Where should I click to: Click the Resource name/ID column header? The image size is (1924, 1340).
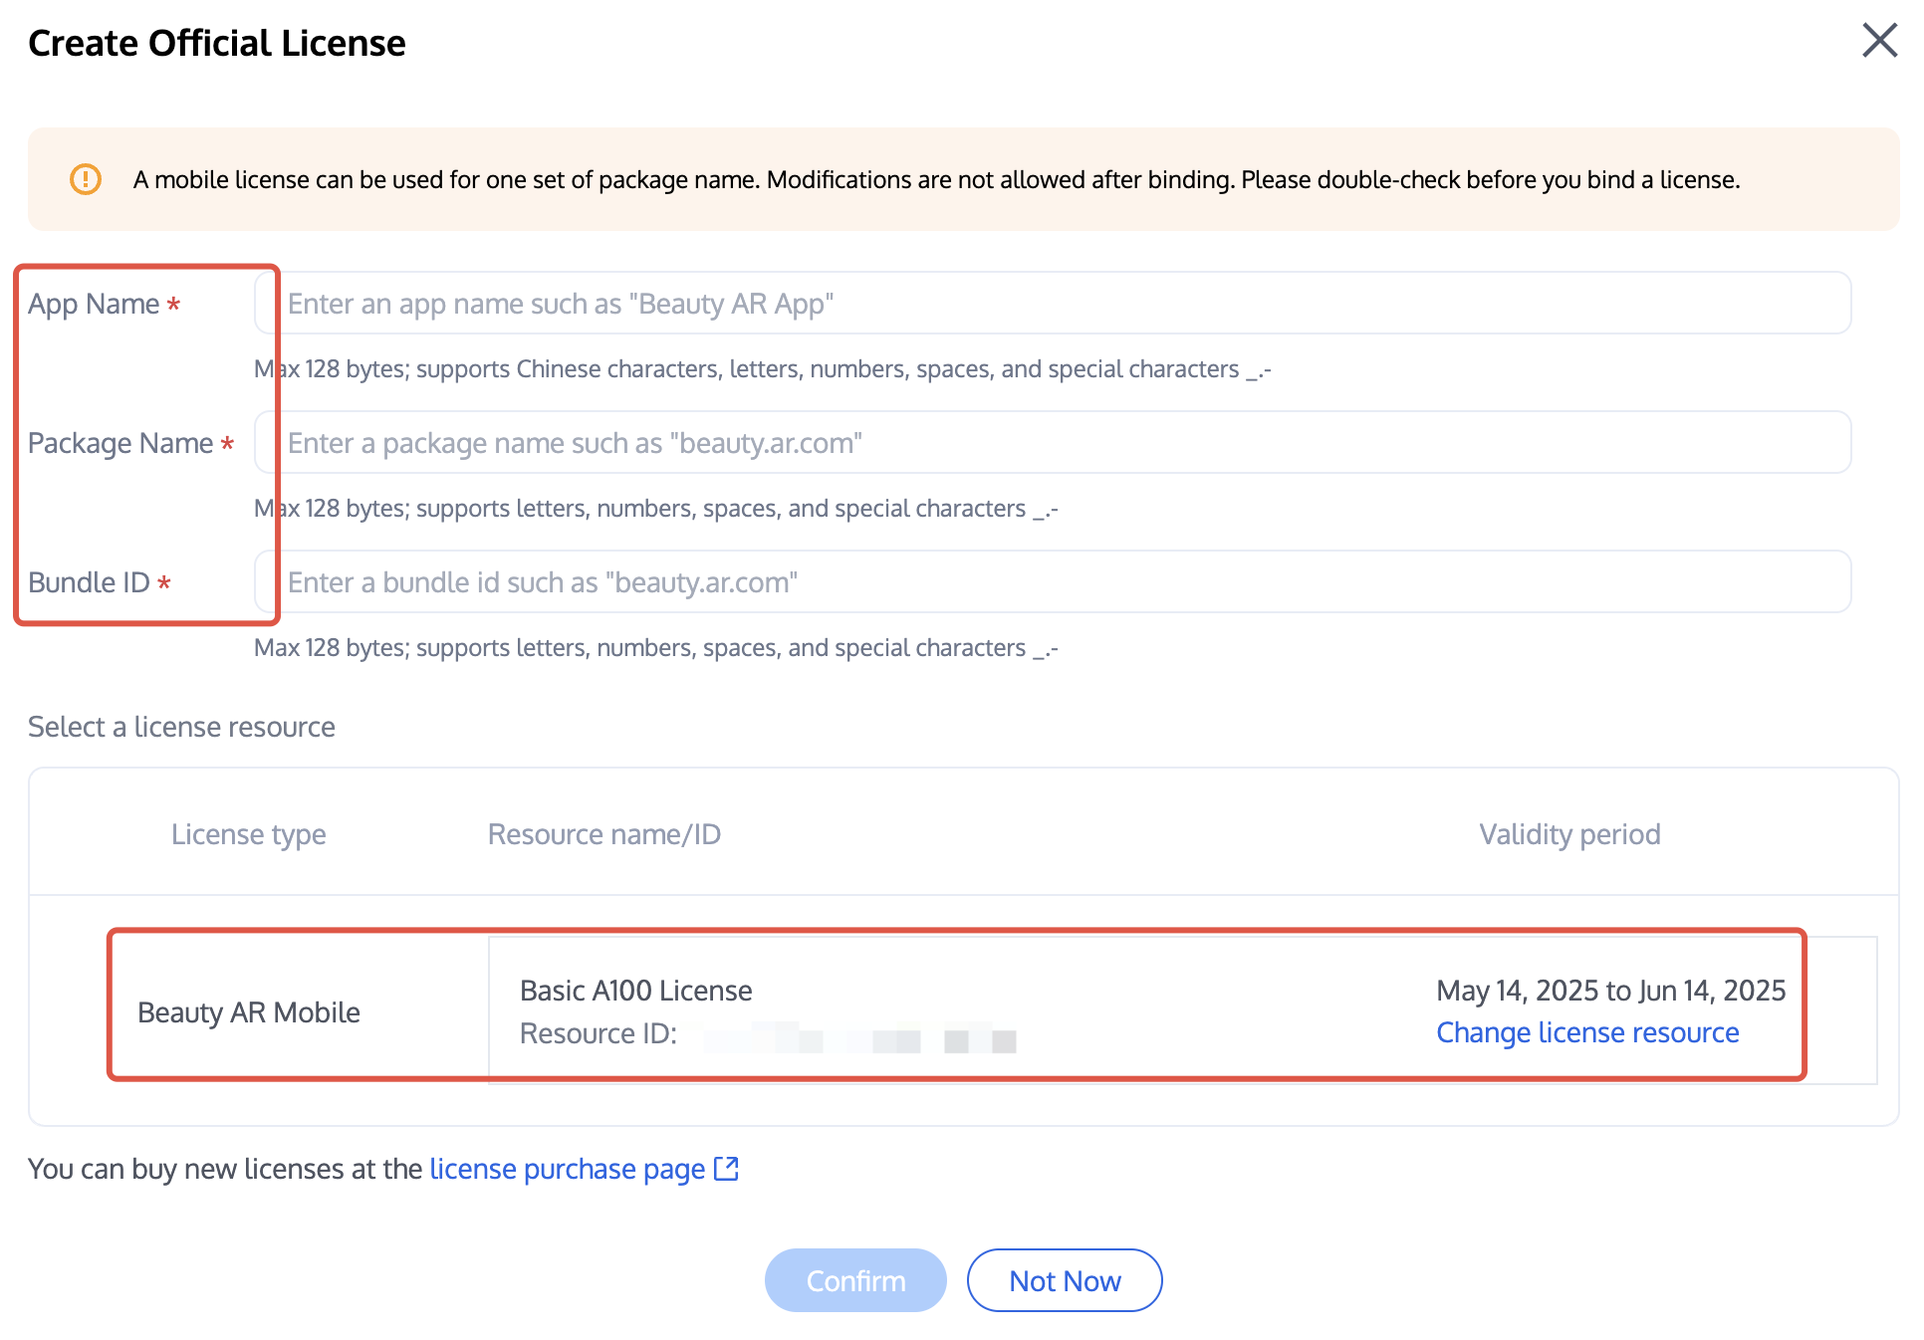(603, 834)
